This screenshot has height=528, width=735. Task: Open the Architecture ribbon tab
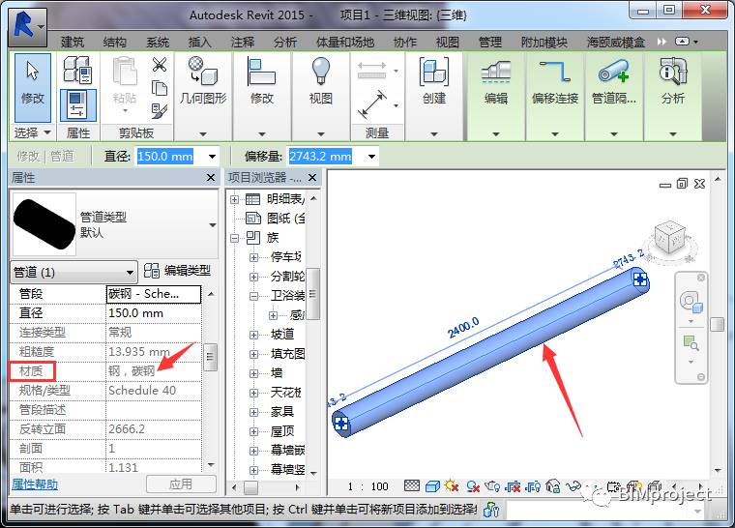tap(73, 43)
